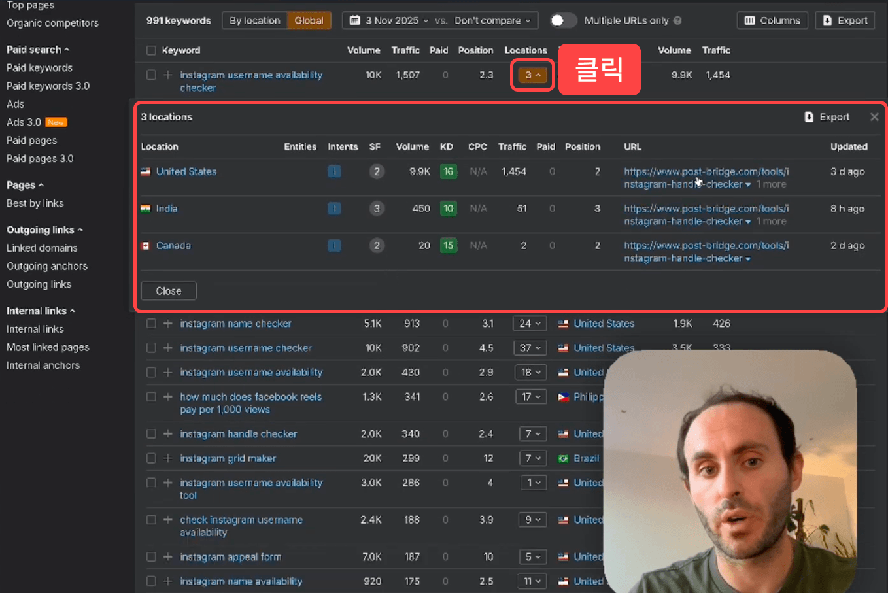Viewport: 888px width, 593px height.
Task: Open the 'instagram name checker' keyword link
Action: [x=236, y=324]
